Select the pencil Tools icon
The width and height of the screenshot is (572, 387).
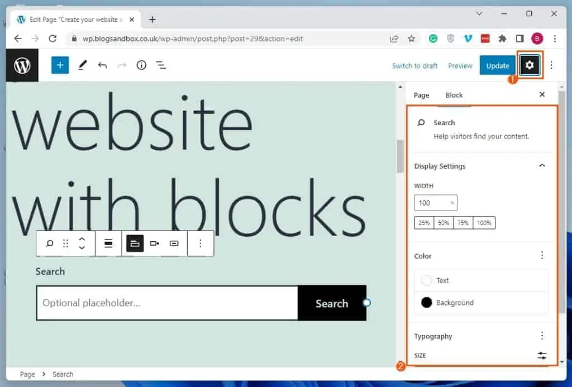tap(83, 65)
